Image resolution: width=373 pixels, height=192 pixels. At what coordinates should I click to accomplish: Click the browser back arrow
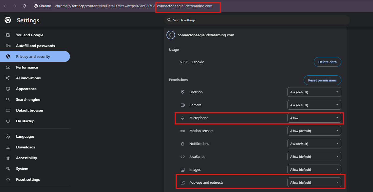[x=5, y=6]
